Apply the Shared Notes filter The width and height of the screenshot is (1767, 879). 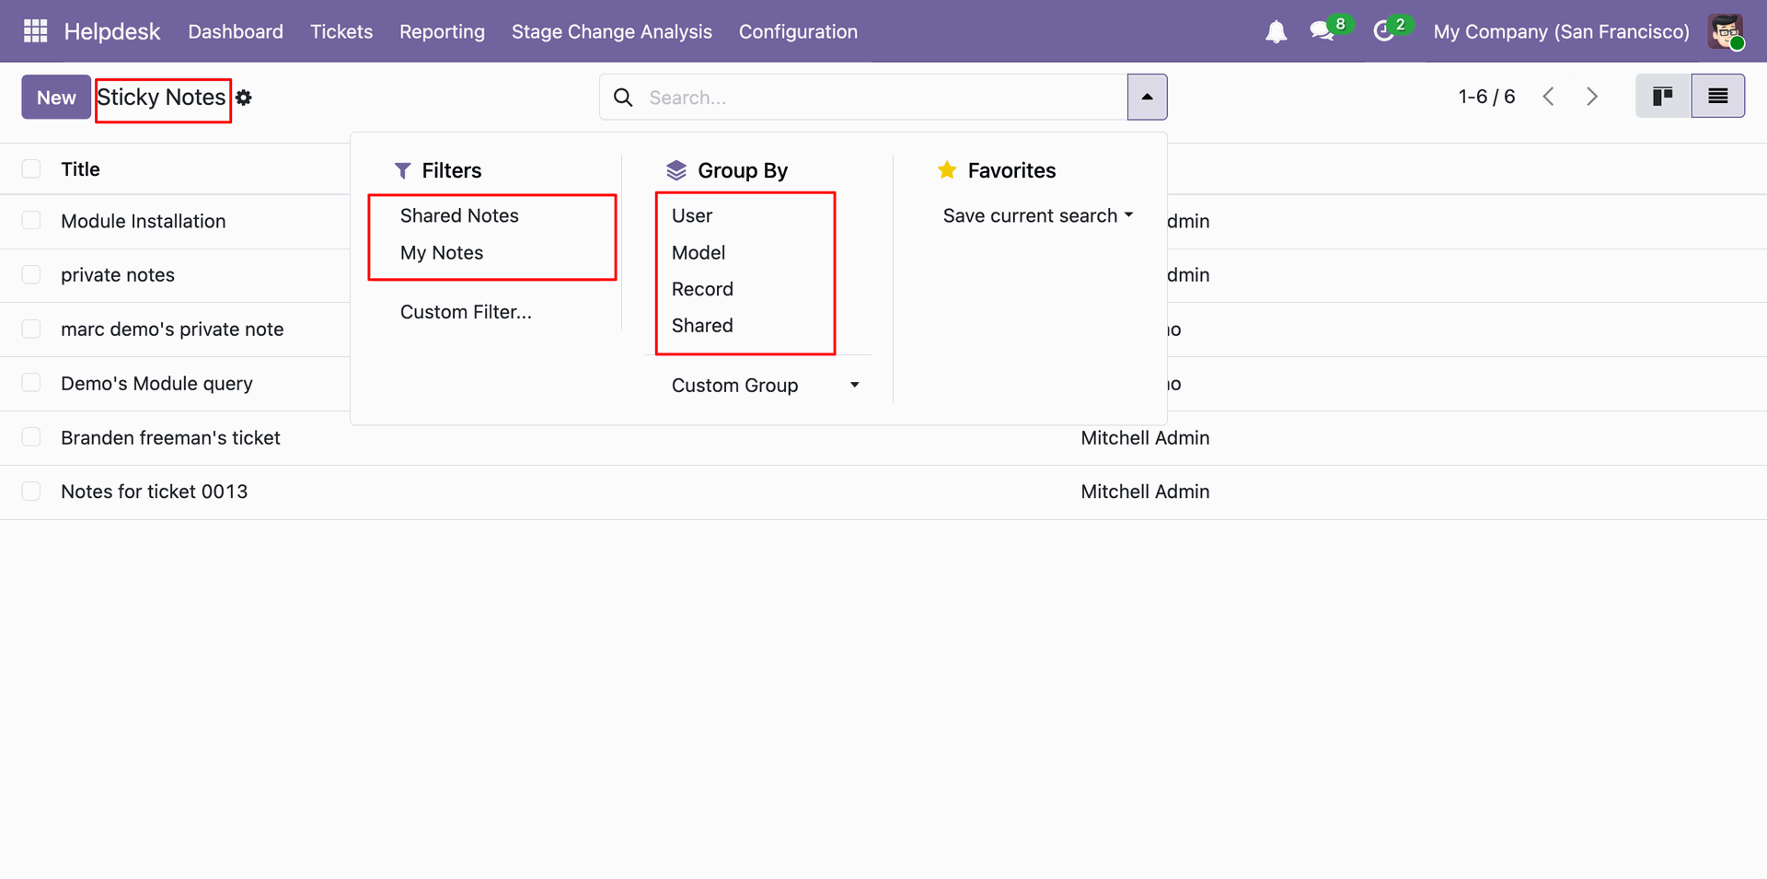(x=459, y=216)
